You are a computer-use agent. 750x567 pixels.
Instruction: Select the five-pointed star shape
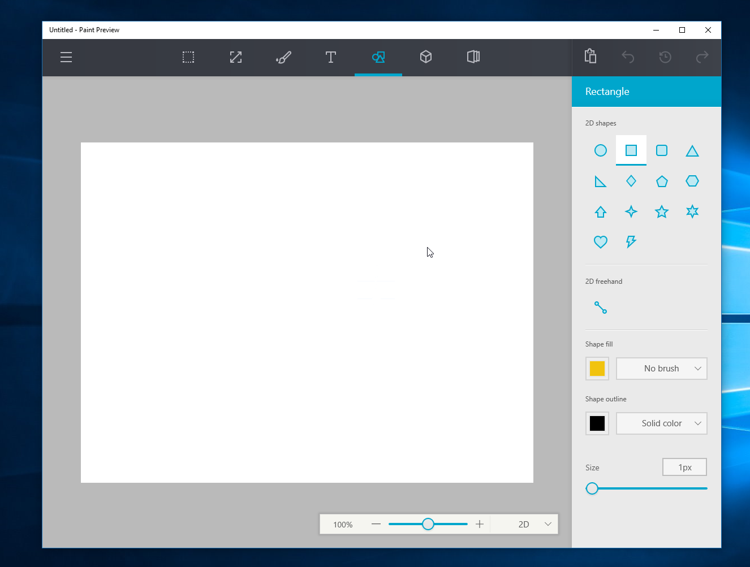(661, 211)
